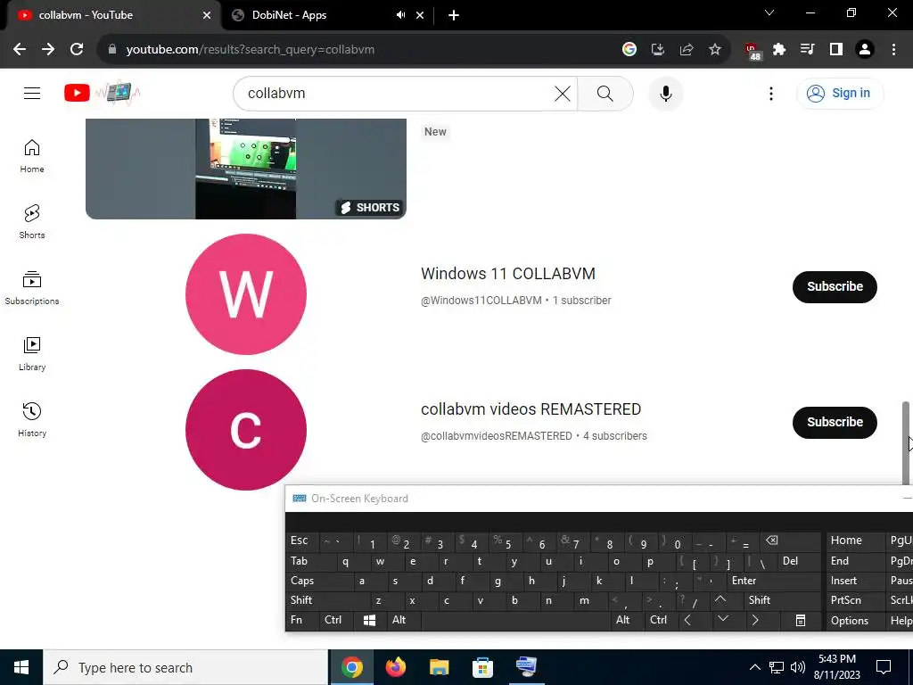
Task: Subscribe to Windows 11 COLLABVM
Action: 835,286
